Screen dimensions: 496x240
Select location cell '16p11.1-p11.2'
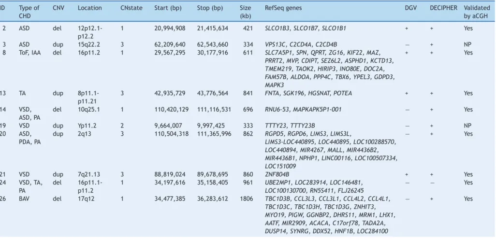pos(90,186)
